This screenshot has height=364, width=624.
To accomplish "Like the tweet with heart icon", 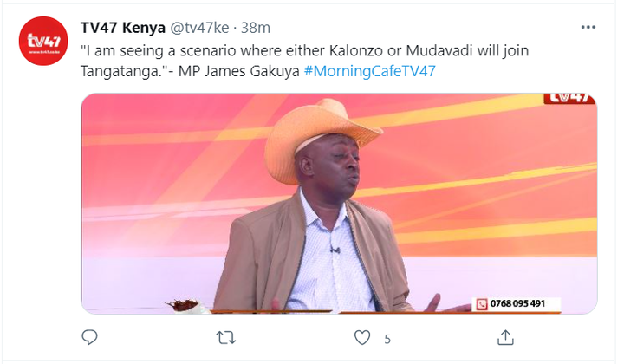I will tap(362, 338).
